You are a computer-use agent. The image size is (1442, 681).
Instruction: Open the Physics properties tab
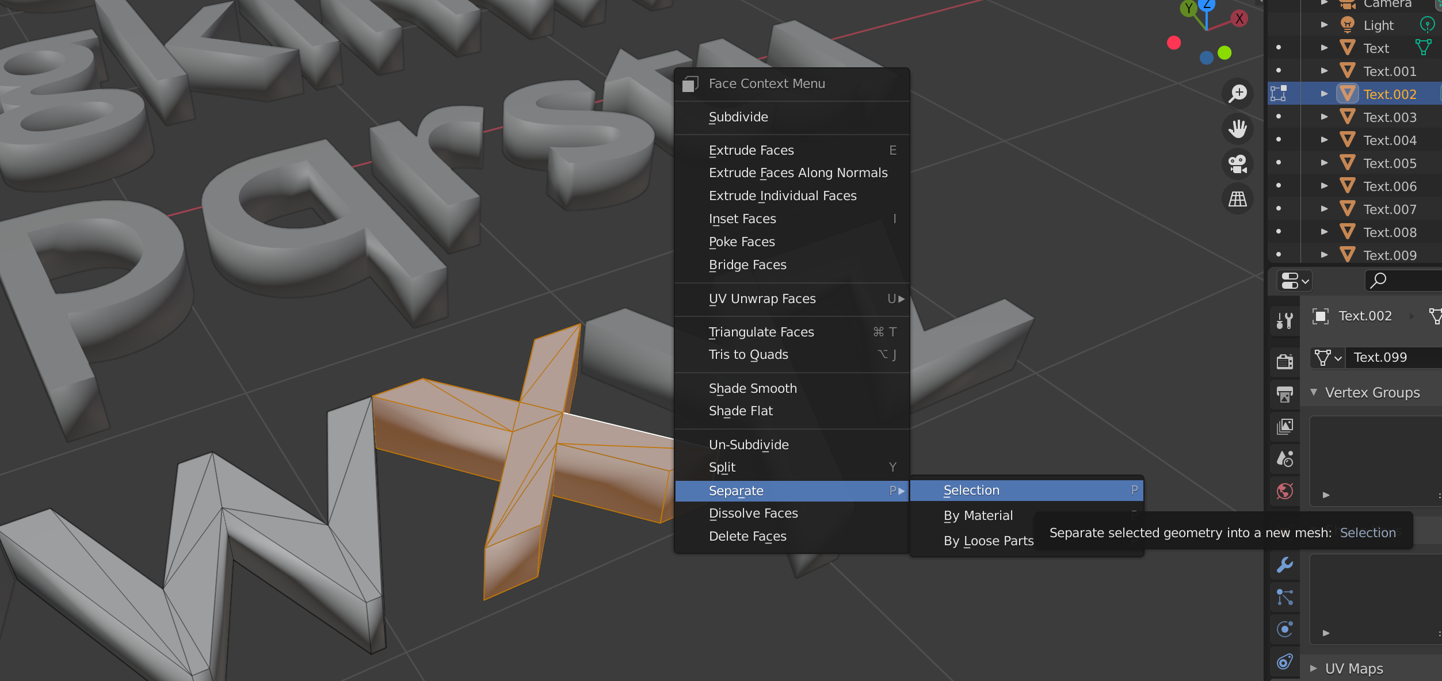(1284, 629)
